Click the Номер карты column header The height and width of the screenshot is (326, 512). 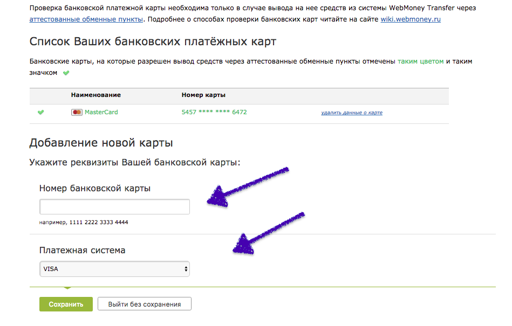(203, 95)
